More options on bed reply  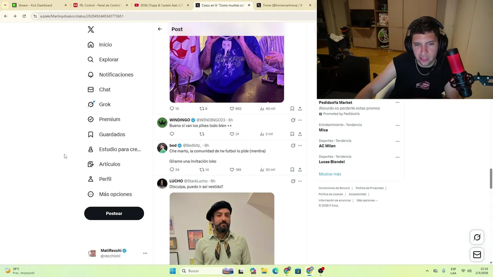pos(300,145)
